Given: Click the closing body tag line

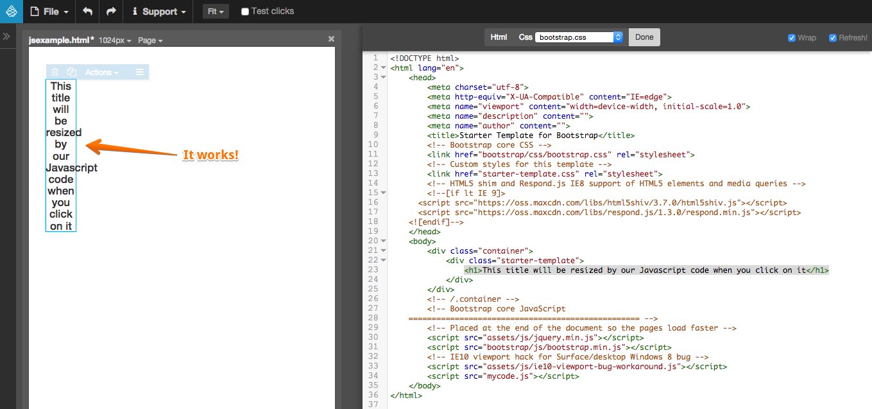Looking at the screenshot, I should point(424,386).
